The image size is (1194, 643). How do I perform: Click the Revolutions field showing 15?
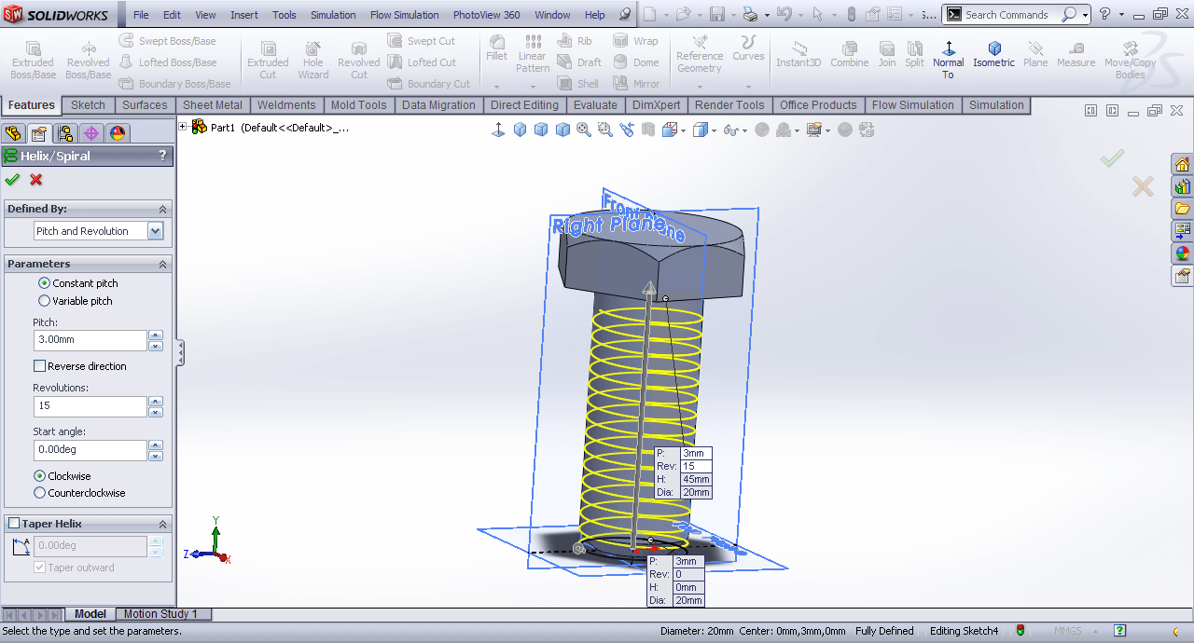(x=90, y=405)
